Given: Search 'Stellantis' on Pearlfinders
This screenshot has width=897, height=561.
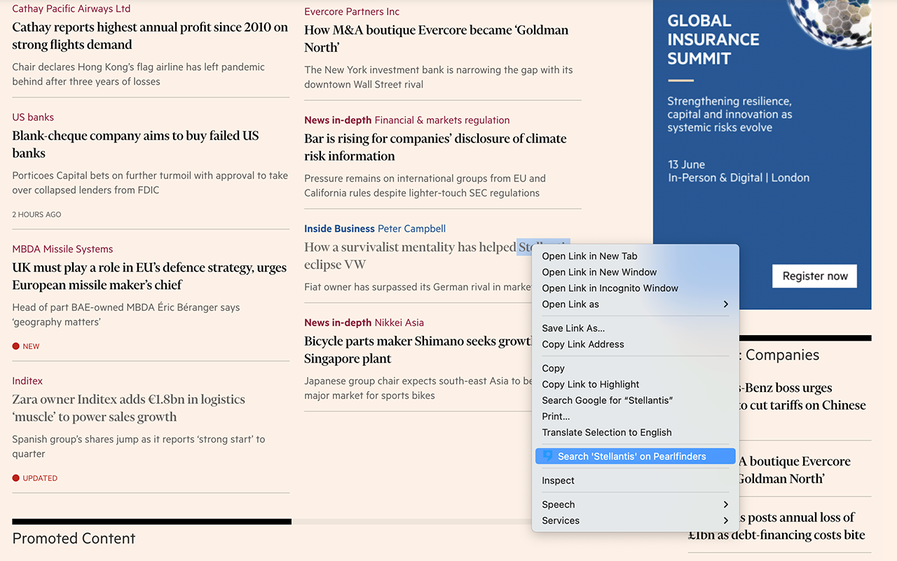Looking at the screenshot, I should 635,457.
